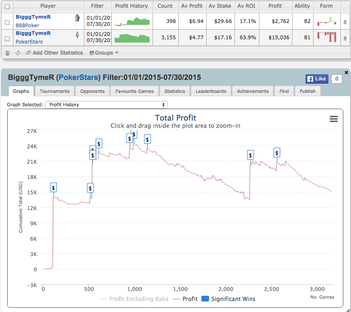Open the Graph Selected Profit History dropdown

[x=106, y=104]
